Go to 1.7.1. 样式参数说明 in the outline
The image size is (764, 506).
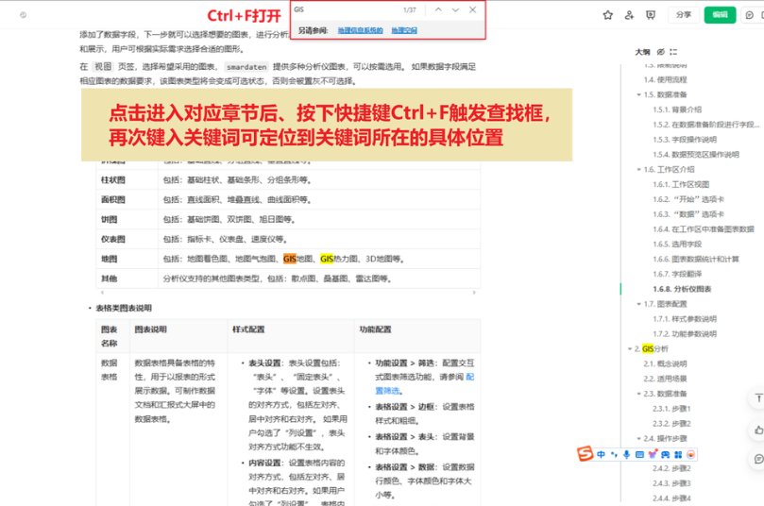tap(685, 319)
